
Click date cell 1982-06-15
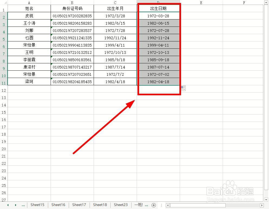click(158, 23)
